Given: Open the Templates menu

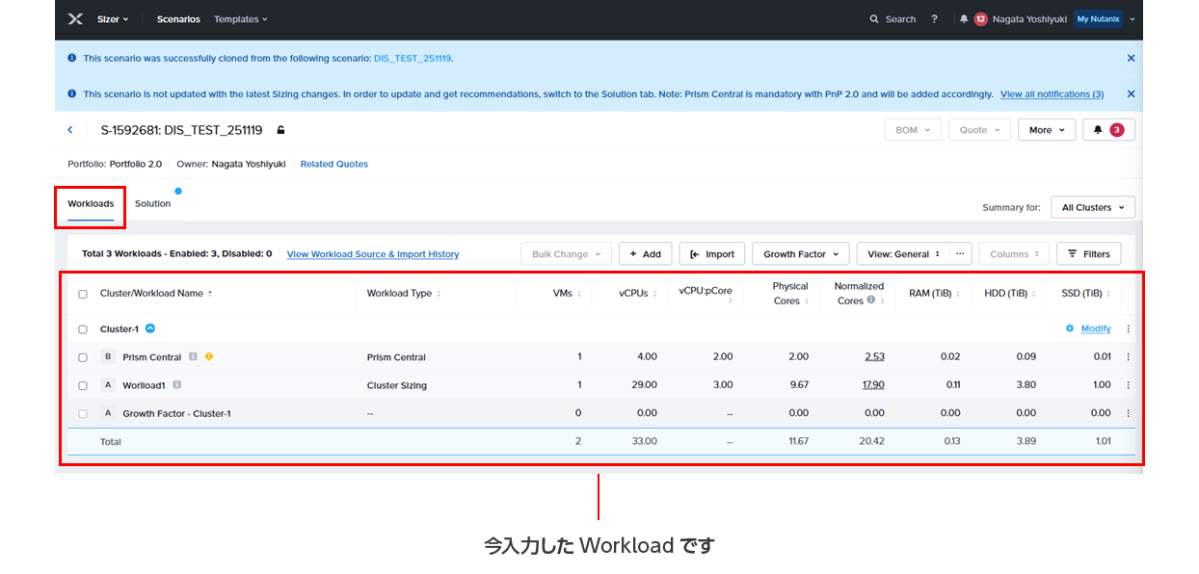Looking at the screenshot, I should (240, 19).
